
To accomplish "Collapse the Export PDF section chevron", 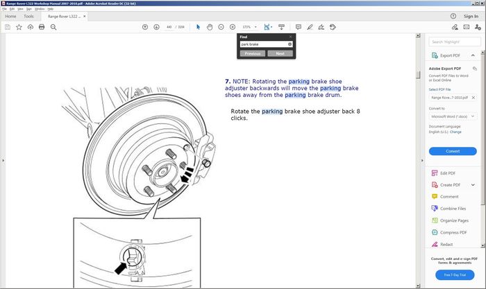I will pyautogui.click(x=473, y=55).
